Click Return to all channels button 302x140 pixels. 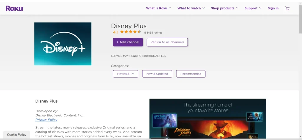(x=167, y=42)
